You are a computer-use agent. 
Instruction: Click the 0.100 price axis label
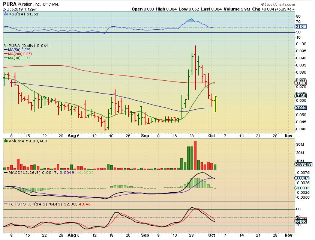(301, 44)
